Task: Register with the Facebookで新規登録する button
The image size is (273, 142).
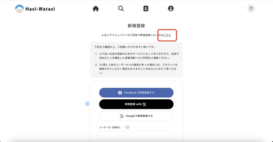Action: coord(136,92)
